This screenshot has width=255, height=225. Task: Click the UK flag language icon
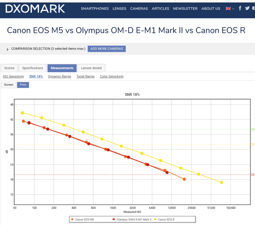click(x=228, y=9)
